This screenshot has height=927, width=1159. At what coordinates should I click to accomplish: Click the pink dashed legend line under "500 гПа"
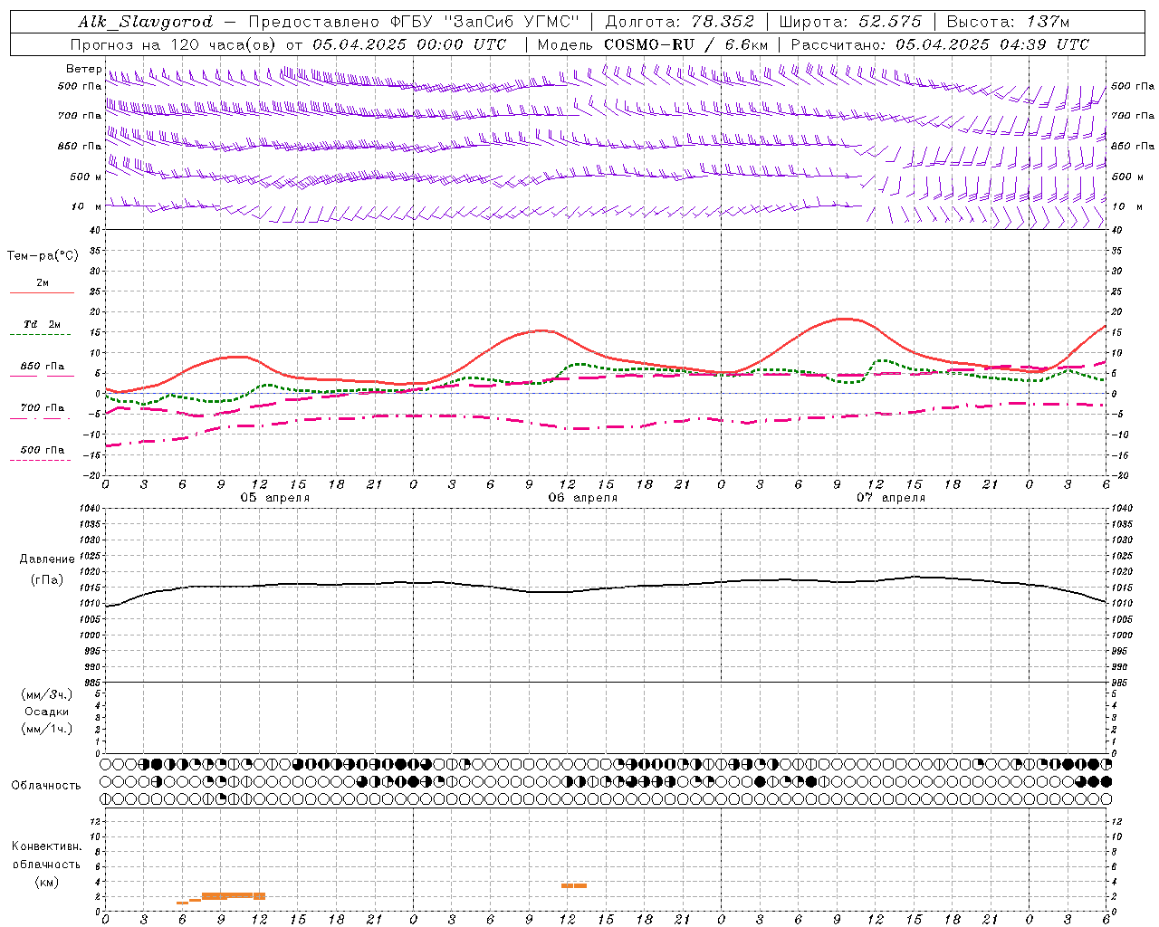coord(41,460)
